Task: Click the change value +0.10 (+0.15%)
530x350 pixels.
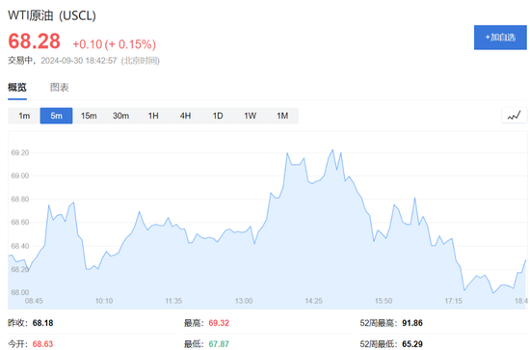Action: tap(115, 44)
